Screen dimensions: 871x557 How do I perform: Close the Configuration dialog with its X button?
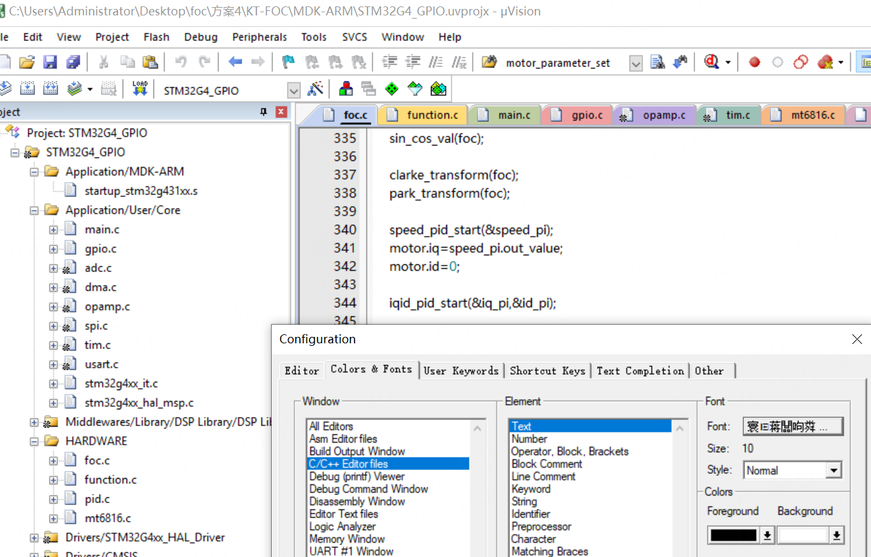click(857, 339)
